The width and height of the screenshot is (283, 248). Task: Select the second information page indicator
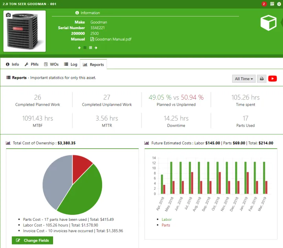click(x=90, y=48)
